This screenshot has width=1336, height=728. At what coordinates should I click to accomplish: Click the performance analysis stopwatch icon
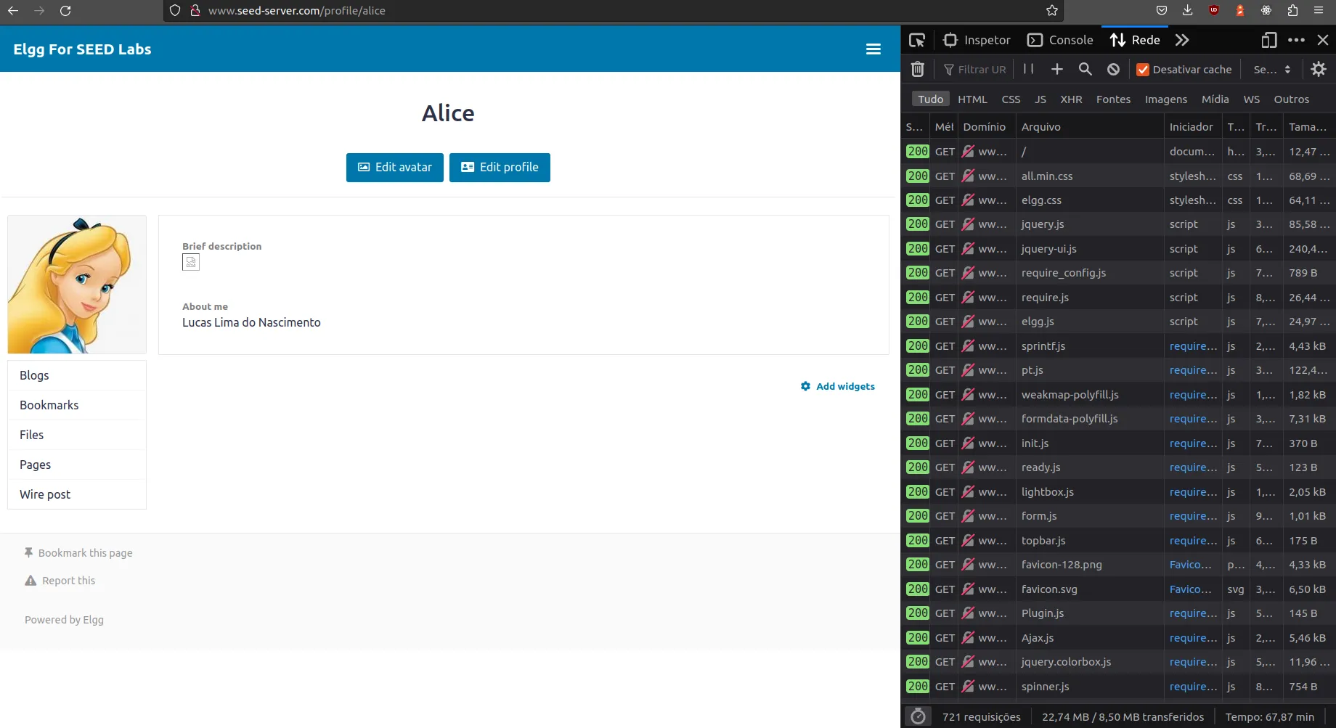[x=918, y=716]
